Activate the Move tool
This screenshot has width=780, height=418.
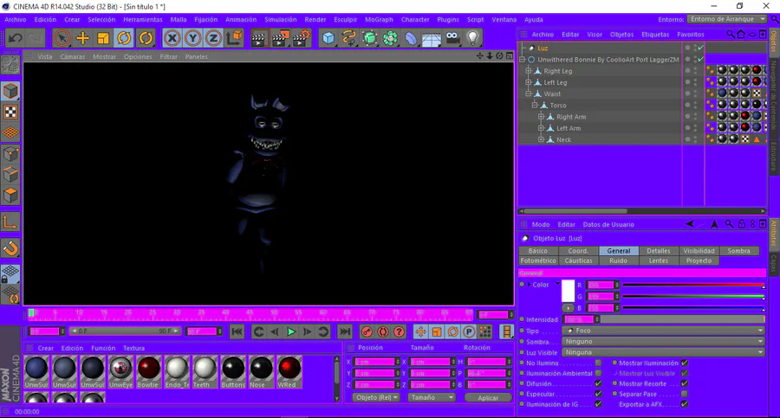(82, 38)
